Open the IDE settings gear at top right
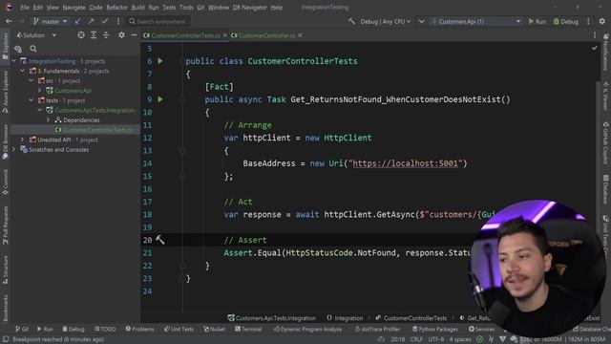 (x=602, y=21)
